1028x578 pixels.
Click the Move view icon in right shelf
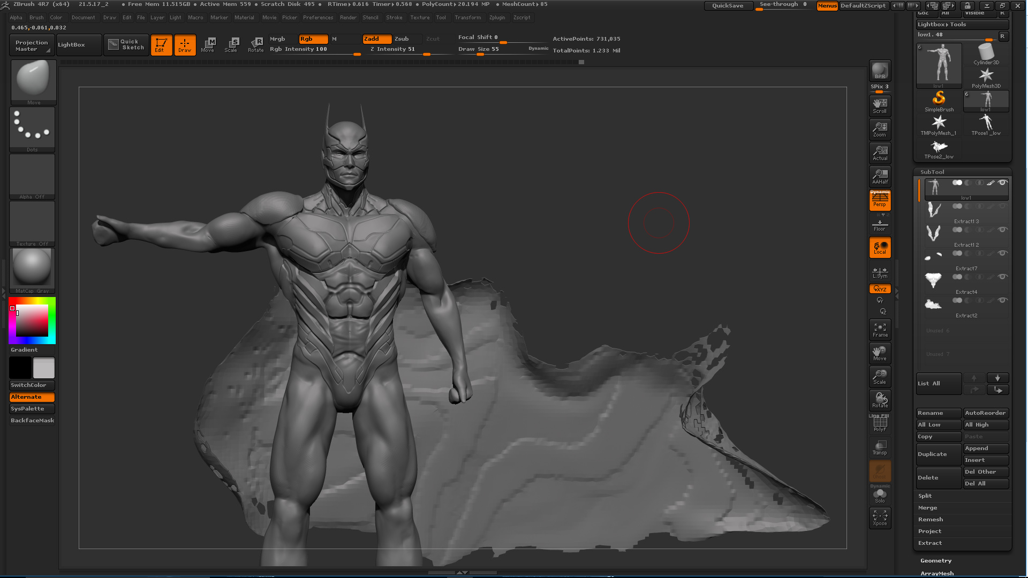[x=880, y=353]
